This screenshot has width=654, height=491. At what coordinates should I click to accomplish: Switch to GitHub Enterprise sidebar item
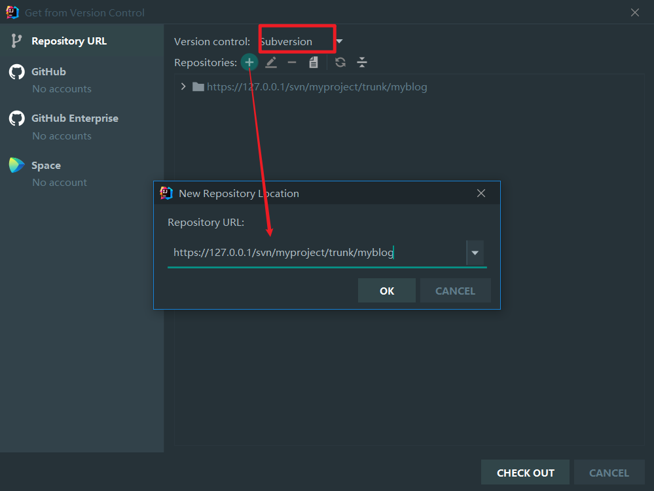(x=82, y=127)
